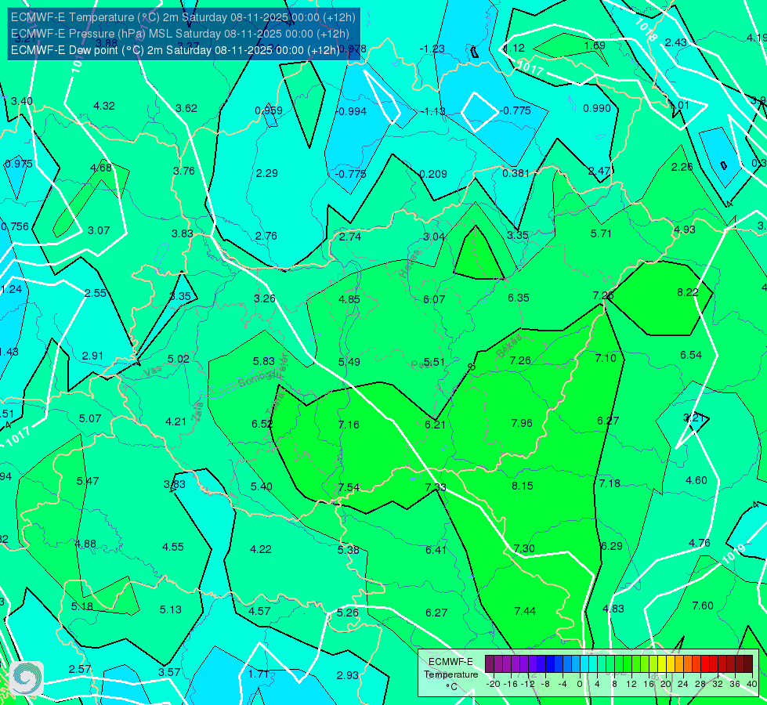767x705 pixels.
Task: Click the 7.44 temperature value
Action: [x=526, y=611]
